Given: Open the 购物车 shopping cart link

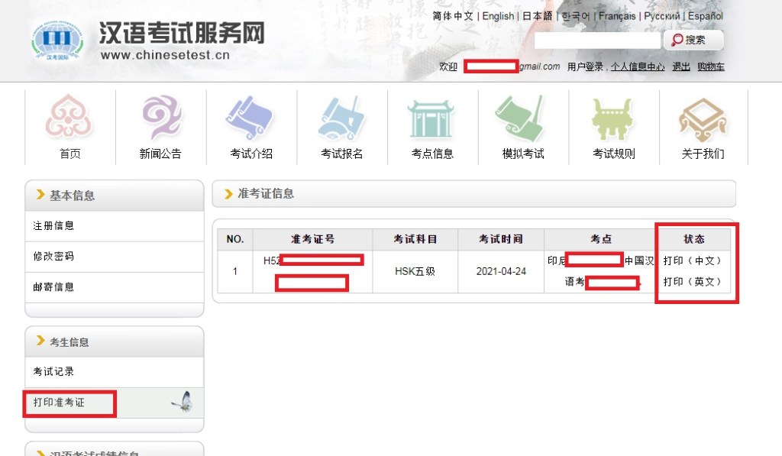Looking at the screenshot, I should point(711,67).
